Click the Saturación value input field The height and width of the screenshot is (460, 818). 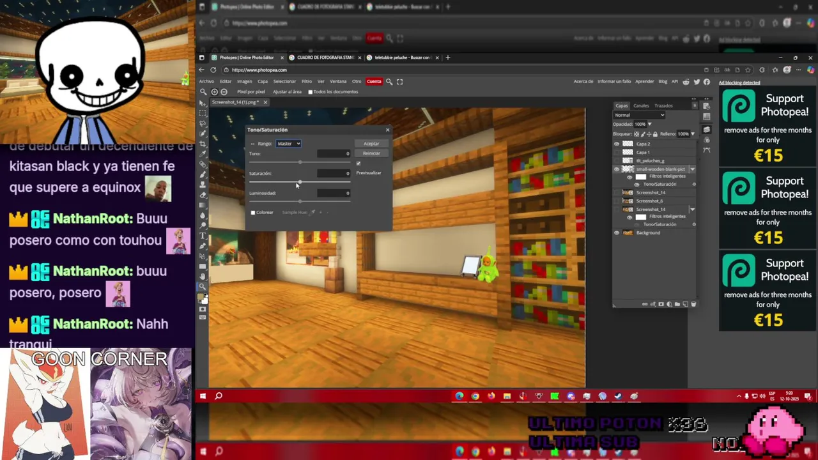click(x=334, y=173)
